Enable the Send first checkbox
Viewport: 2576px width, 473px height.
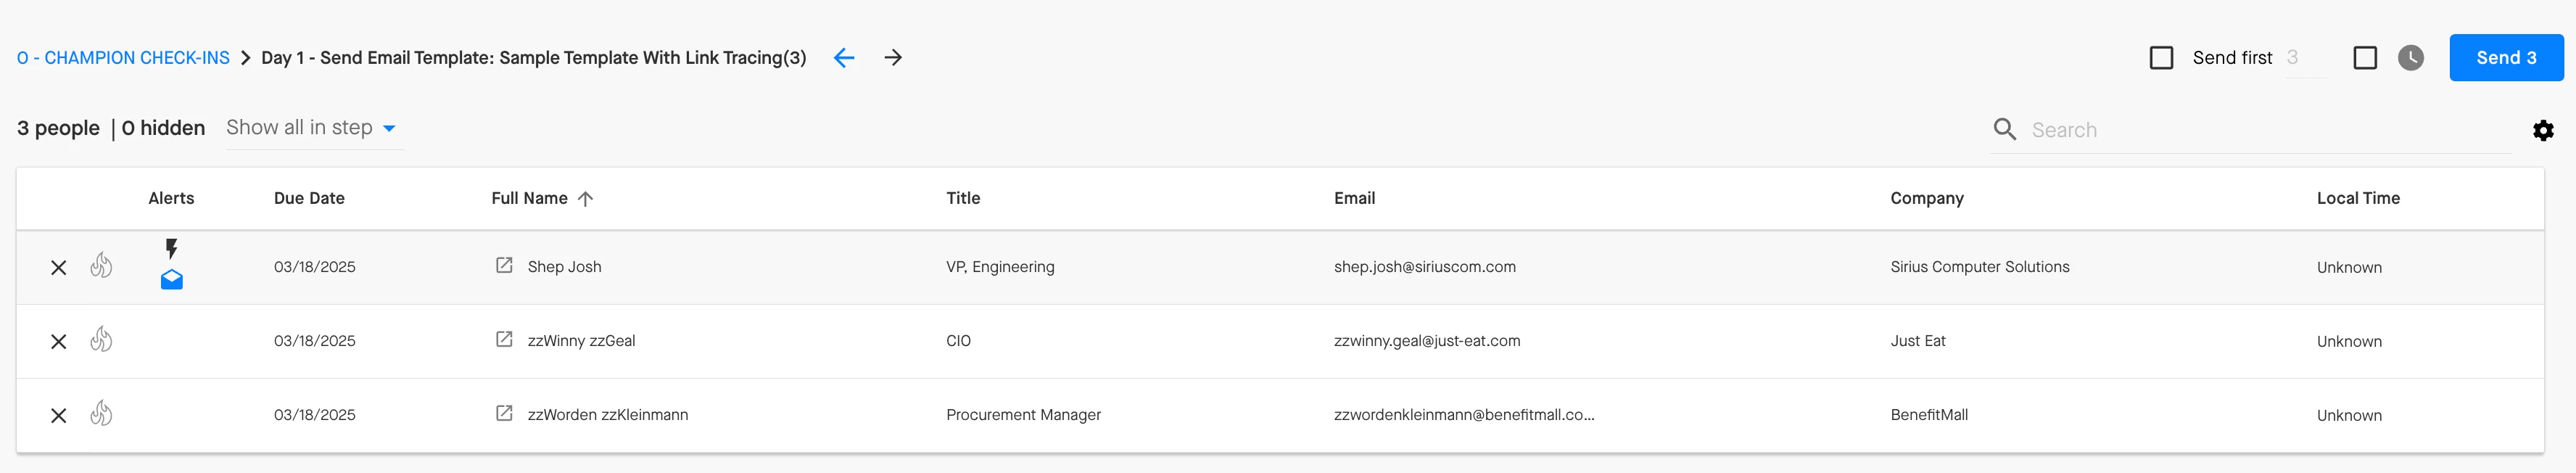coord(2161,58)
